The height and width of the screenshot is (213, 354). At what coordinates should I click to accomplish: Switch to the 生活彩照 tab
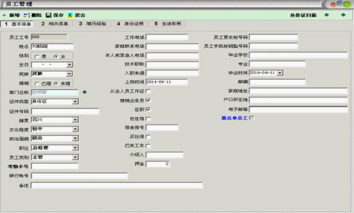click(167, 24)
